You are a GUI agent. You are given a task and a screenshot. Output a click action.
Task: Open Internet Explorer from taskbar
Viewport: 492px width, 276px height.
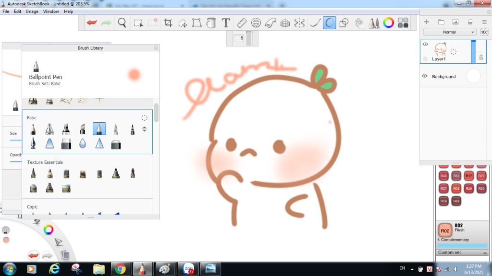tap(54, 269)
